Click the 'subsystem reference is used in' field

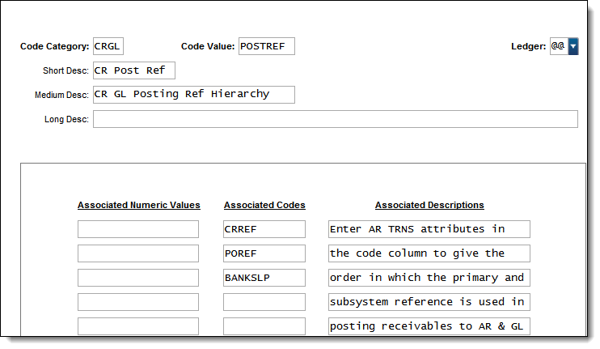(429, 302)
